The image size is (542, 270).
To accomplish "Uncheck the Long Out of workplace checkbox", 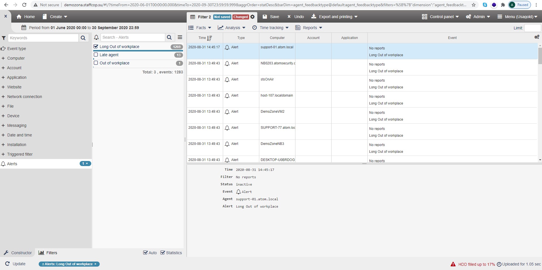I will (96, 47).
